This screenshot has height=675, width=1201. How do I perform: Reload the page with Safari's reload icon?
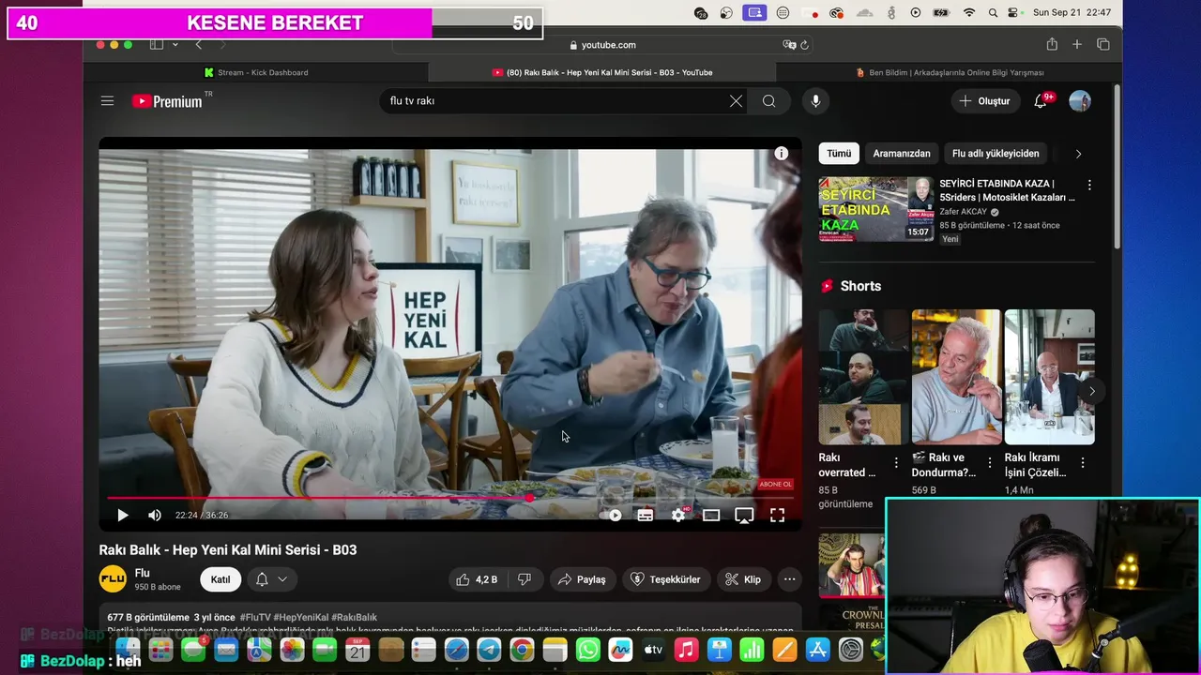[805, 45]
